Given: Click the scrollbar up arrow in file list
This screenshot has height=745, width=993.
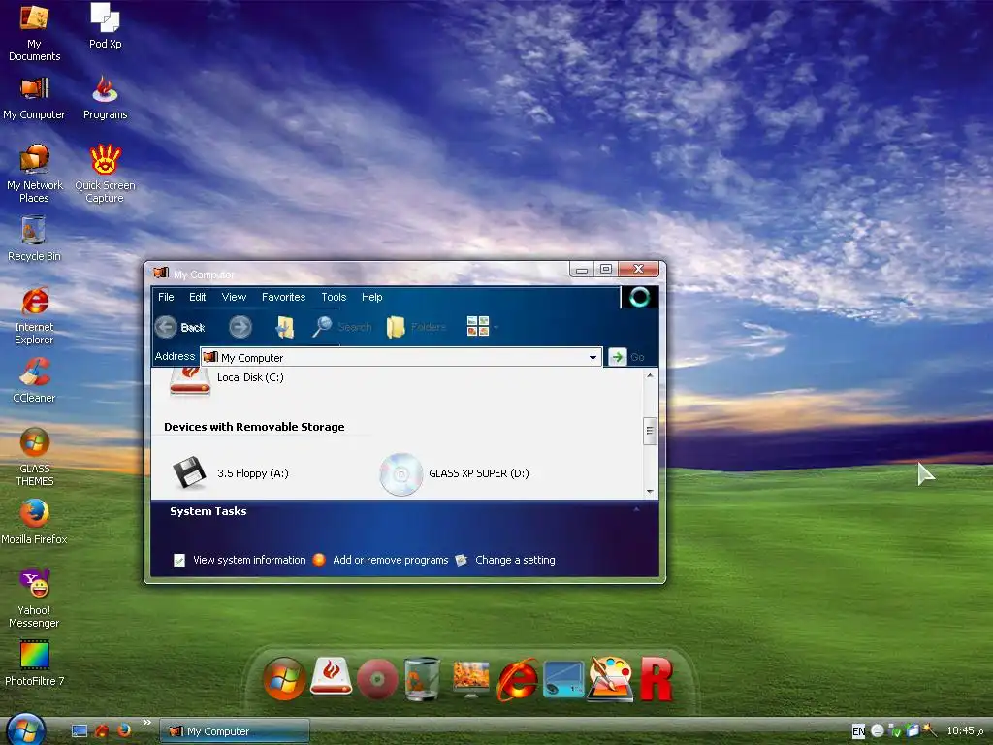Looking at the screenshot, I should click(650, 375).
